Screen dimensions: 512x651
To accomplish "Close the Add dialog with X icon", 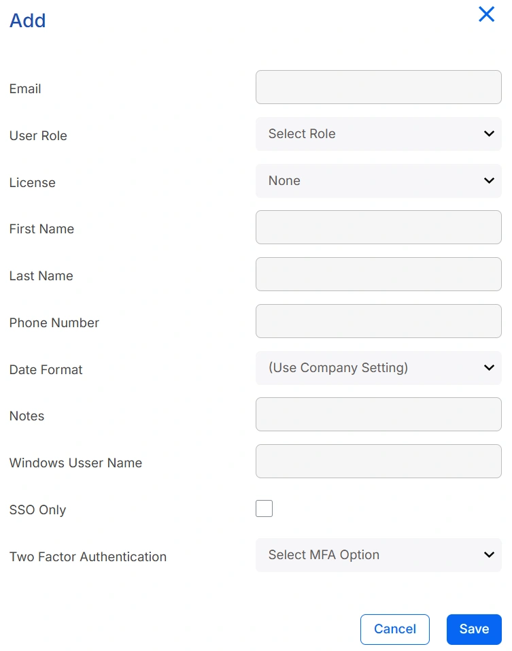I will coord(486,14).
